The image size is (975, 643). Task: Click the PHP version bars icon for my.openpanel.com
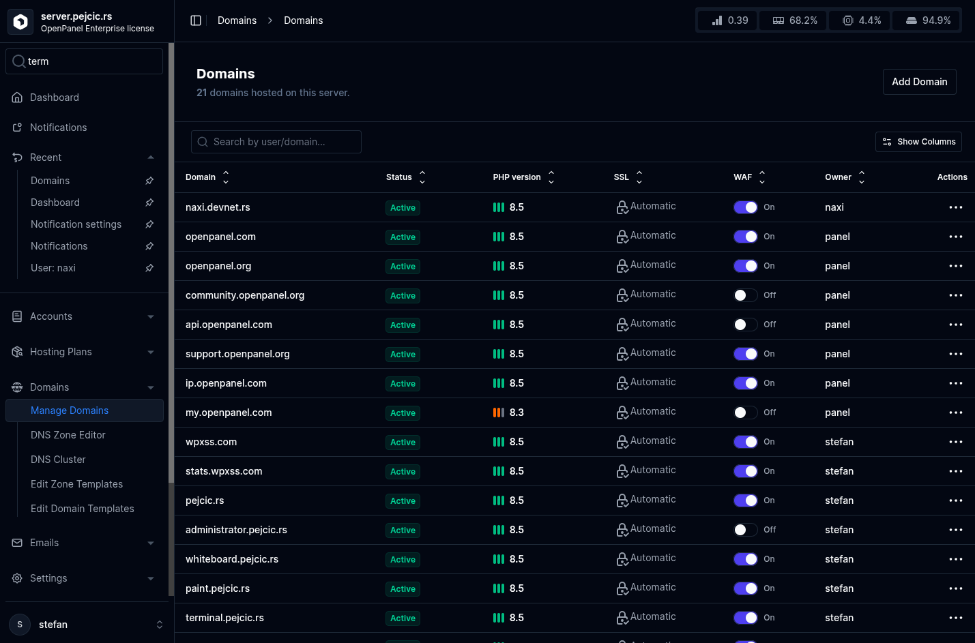click(x=499, y=413)
